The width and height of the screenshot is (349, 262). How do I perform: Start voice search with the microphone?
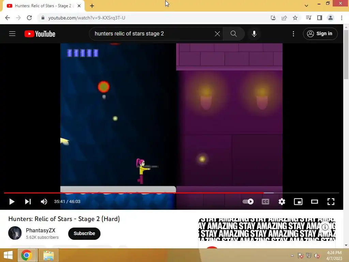[254, 34]
